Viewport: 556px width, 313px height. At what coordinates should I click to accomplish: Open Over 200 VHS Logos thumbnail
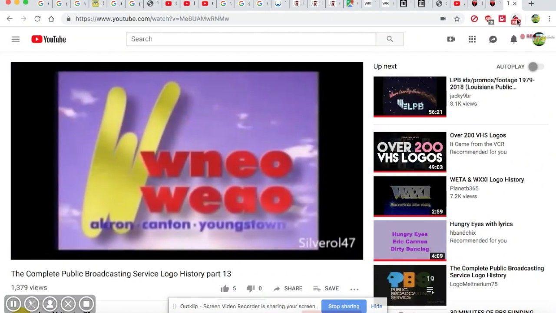coord(410,152)
